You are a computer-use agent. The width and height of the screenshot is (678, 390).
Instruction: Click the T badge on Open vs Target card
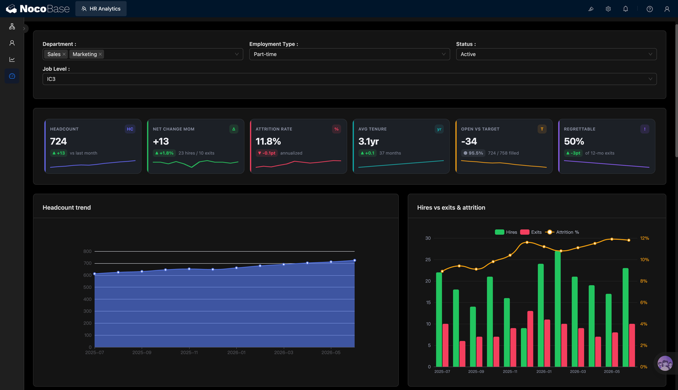542,129
